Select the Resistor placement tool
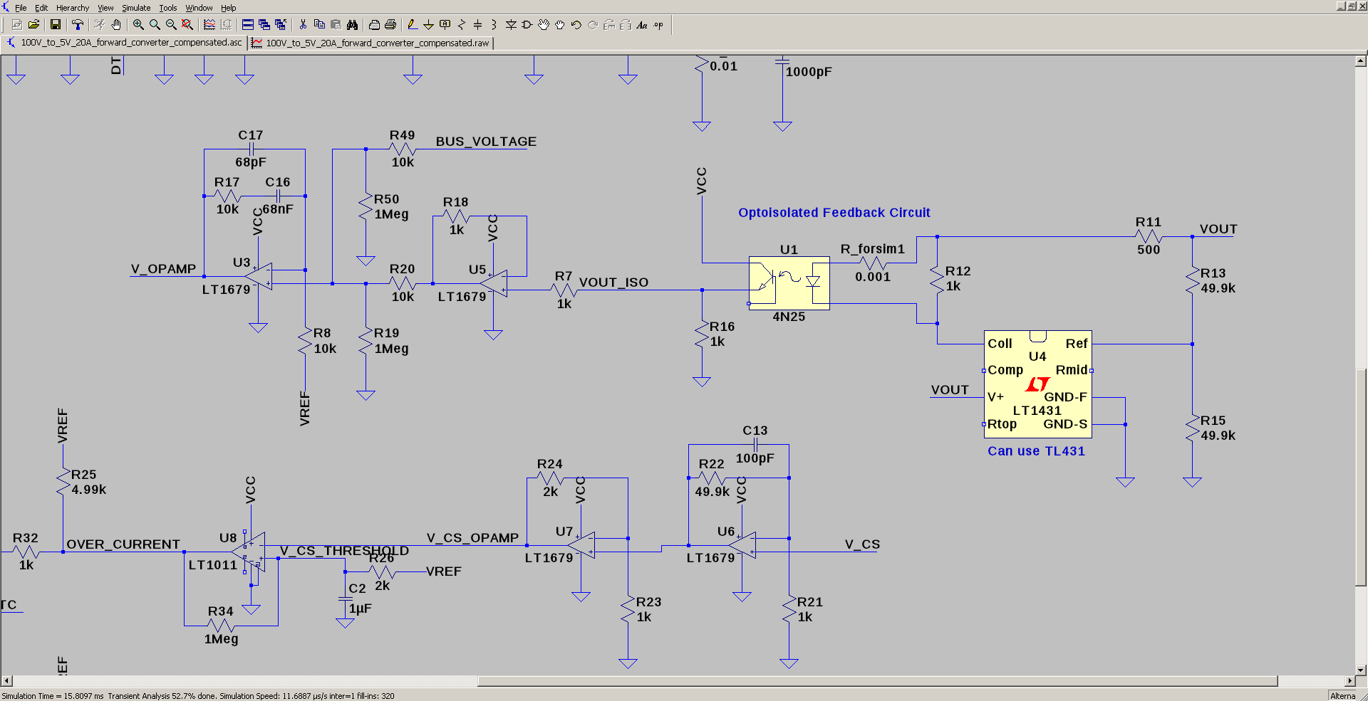The image size is (1368, 701). point(462,25)
